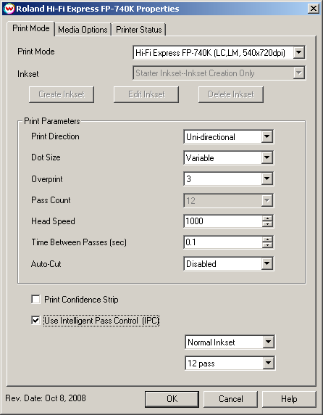Viewport: 323px width, 415px height.
Task: Open the Dot Size dropdown
Action: click(229, 157)
